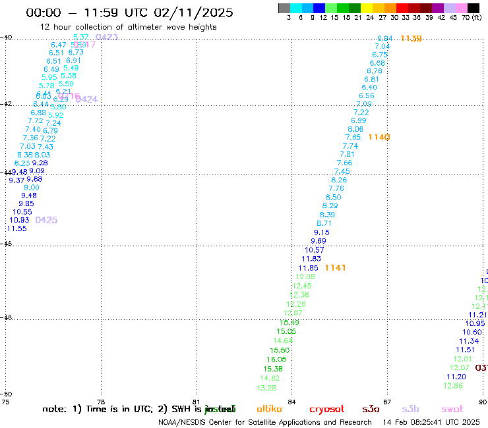Click the wave height value '11.55'
This screenshot has width=488, height=428.
click(16, 228)
